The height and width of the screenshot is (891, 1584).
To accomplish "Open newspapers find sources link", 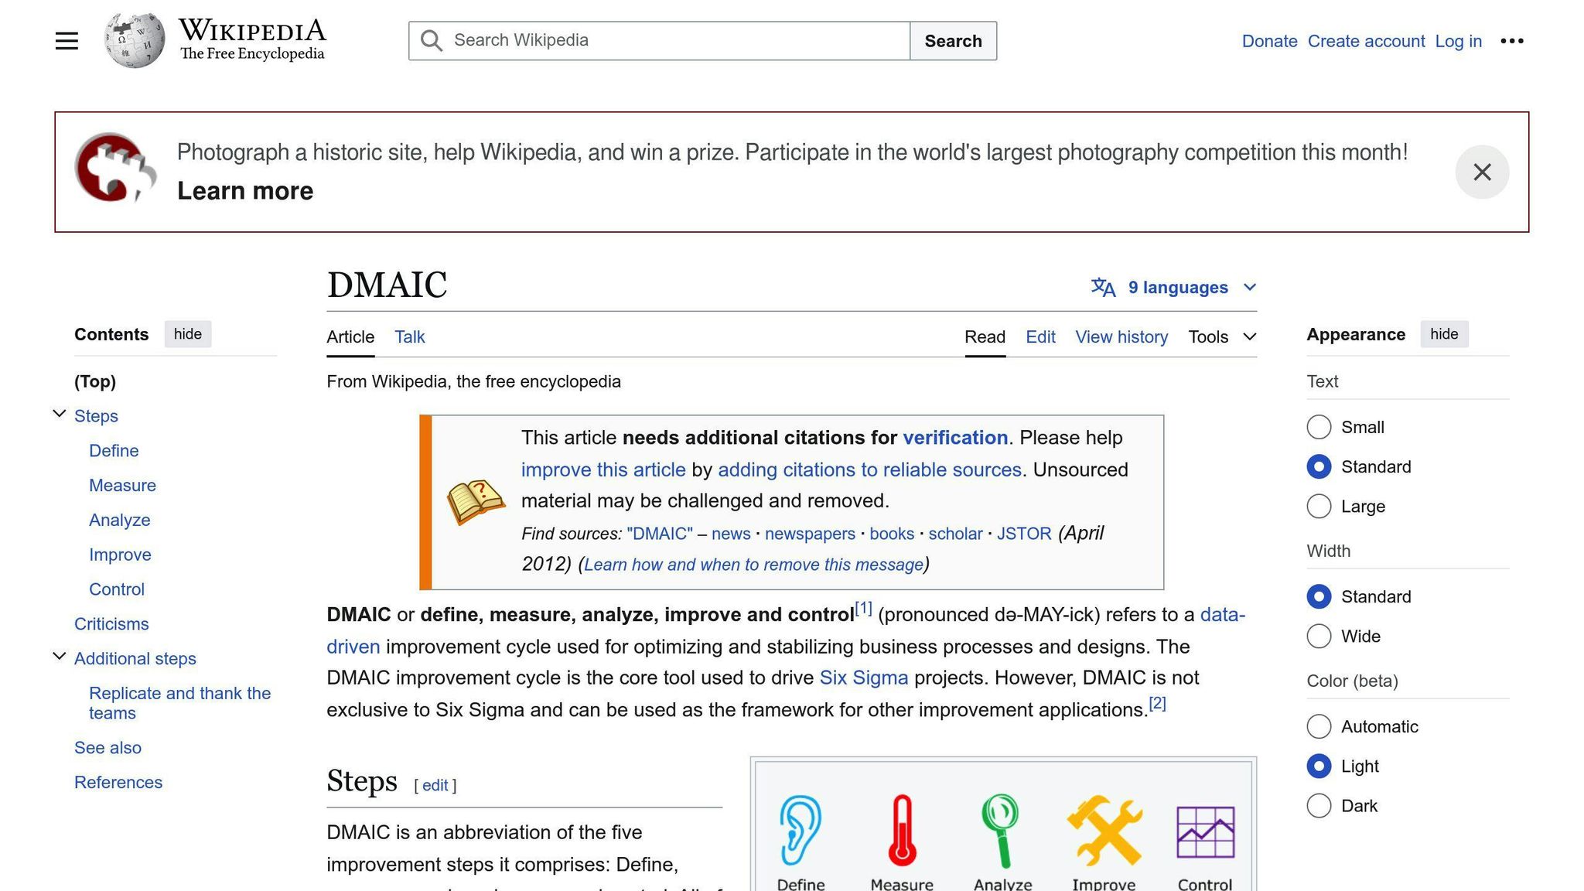I will coord(810,534).
